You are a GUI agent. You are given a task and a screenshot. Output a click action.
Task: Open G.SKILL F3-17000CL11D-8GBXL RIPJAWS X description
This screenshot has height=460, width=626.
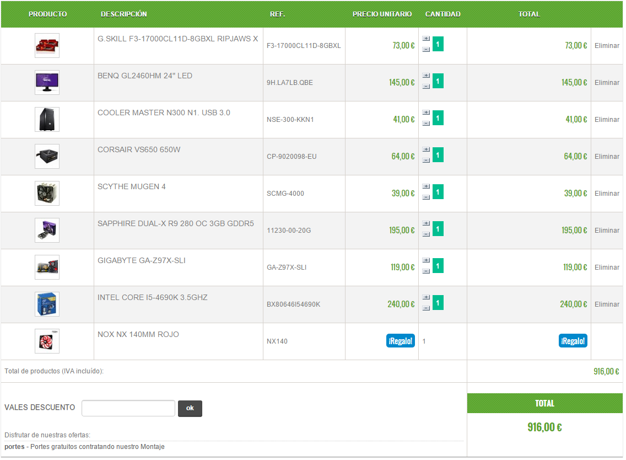pos(177,39)
